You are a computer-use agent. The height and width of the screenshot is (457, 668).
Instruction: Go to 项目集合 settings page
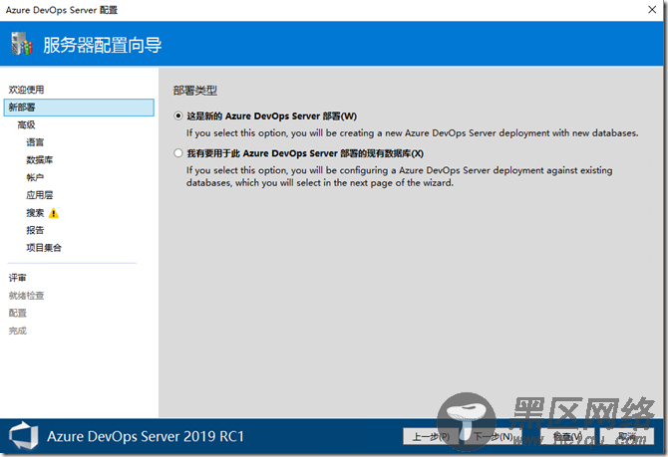click(x=44, y=248)
